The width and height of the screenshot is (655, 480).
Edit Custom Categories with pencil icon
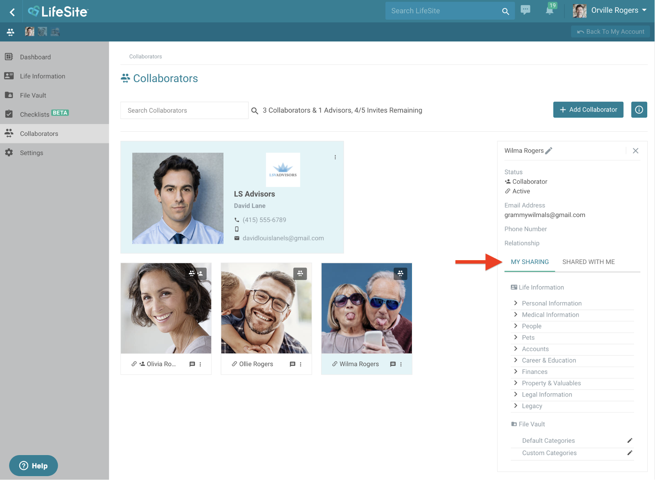[x=629, y=453]
